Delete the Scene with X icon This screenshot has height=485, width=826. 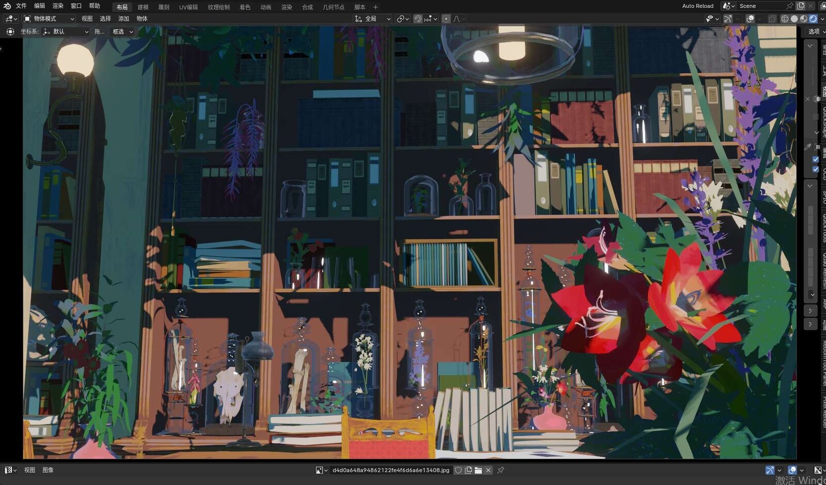[811, 6]
